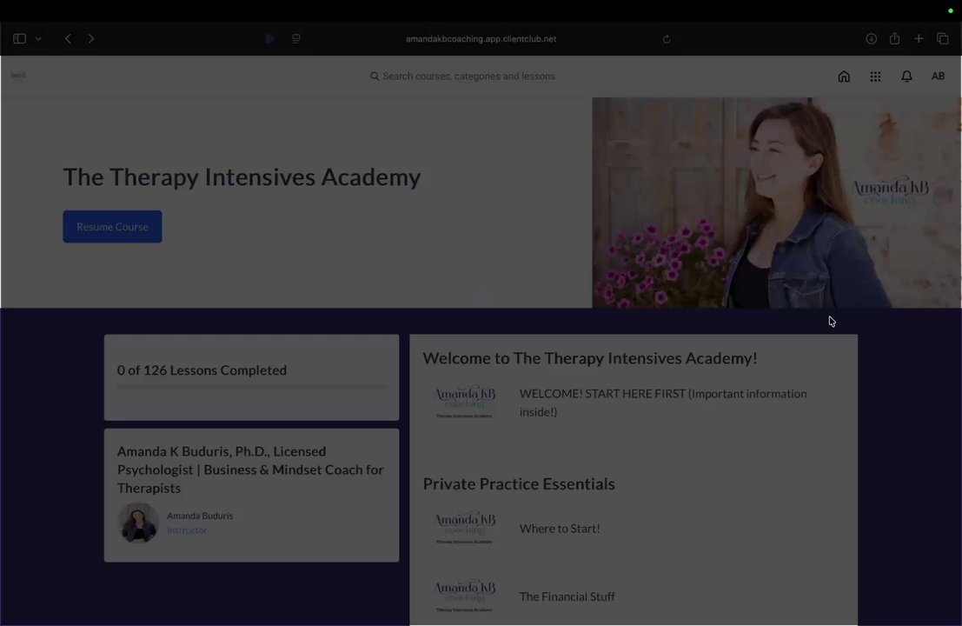Open the Share menu icon
Image resolution: width=962 pixels, height=626 pixels.
pos(894,38)
